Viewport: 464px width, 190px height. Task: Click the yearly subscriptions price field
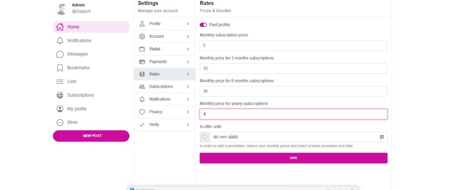(x=294, y=114)
